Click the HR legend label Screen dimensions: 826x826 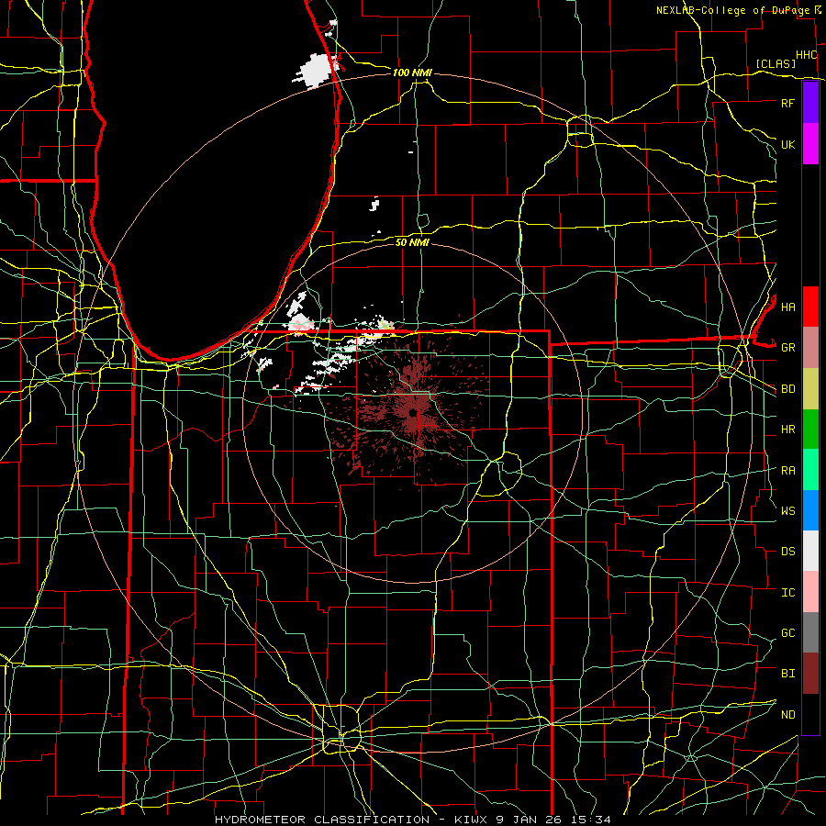787,430
